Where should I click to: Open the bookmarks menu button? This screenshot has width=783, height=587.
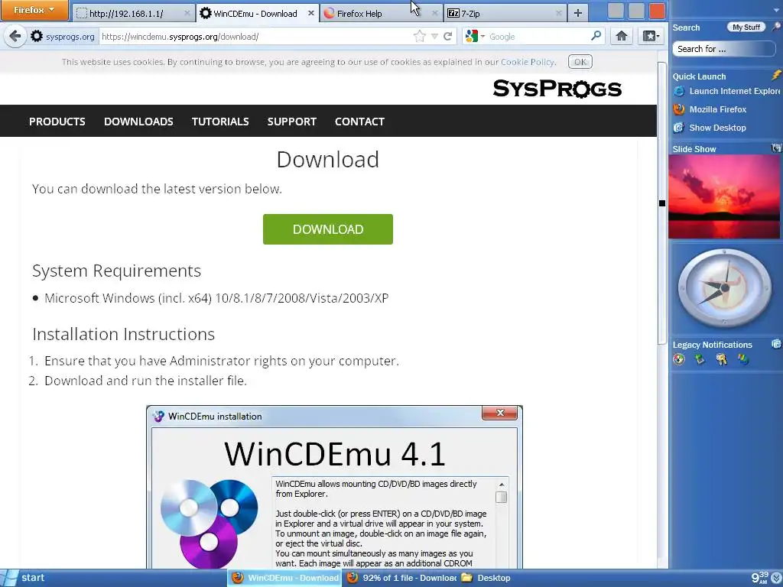[651, 36]
